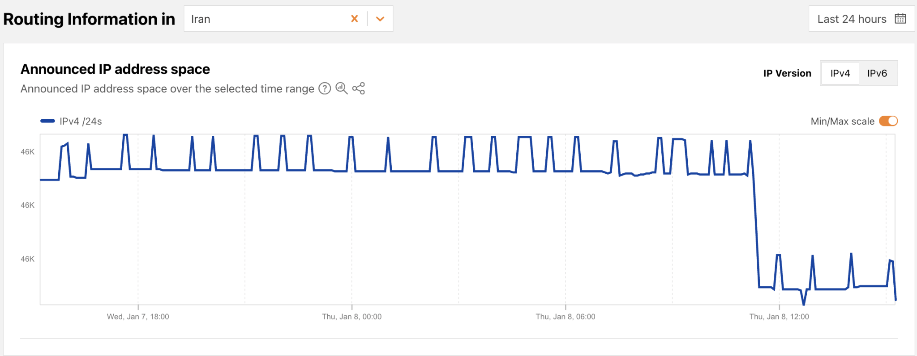Click the blue IPv4 /24s legend swatch
This screenshot has height=356, width=917.
[x=47, y=121]
